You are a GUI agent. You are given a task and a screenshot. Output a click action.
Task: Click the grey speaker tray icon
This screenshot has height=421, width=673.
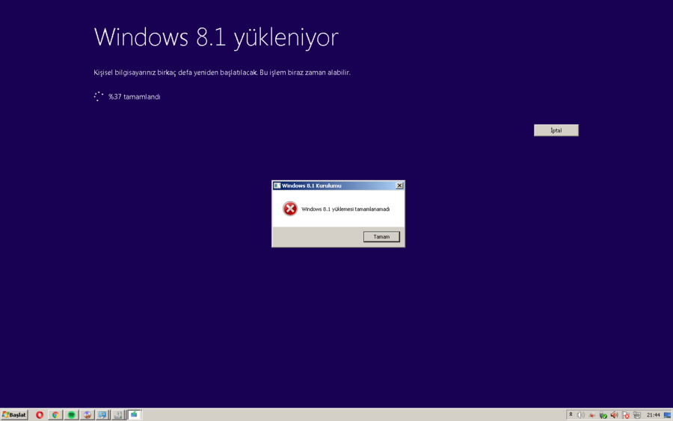tap(581, 414)
